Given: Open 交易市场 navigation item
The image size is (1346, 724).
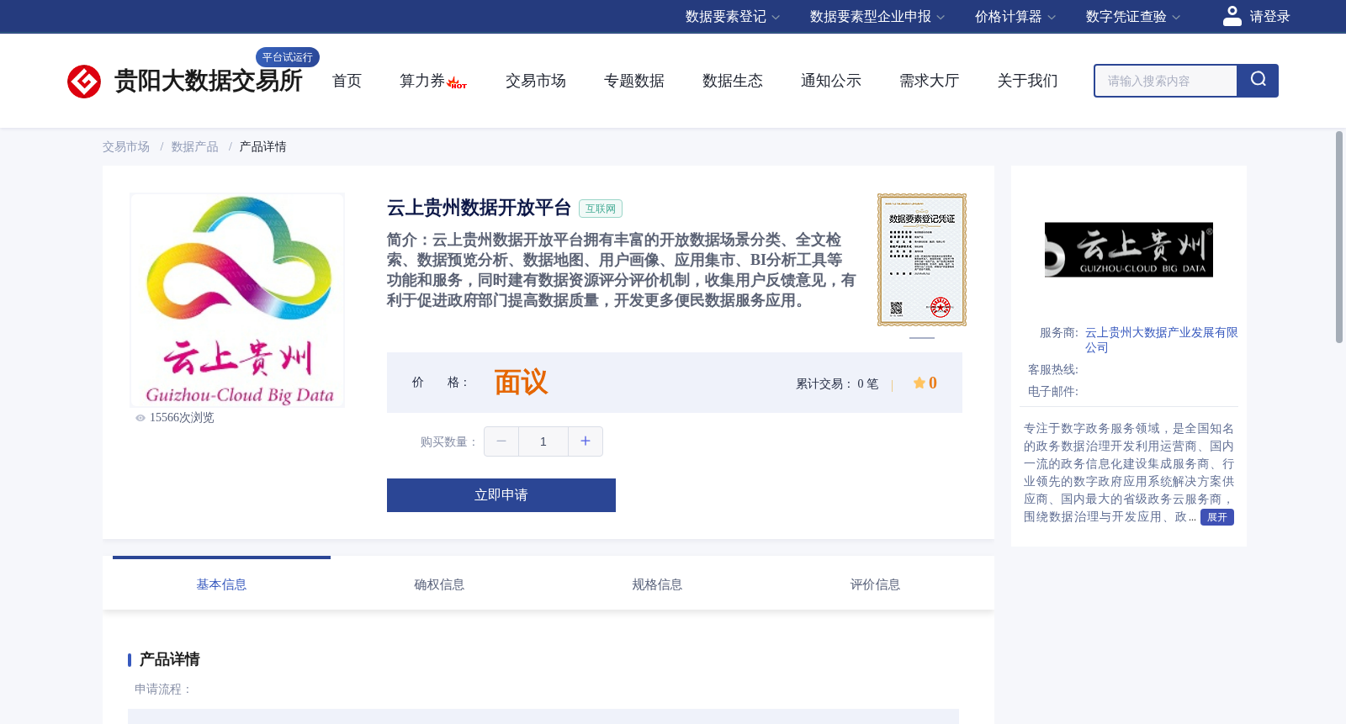Looking at the screenshot, I should coord(536,81).
